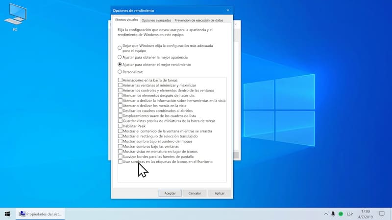Image resolution: width=392 pixels, height=220 pixels.
Task: Enable Animar los controles y elementos checkbox
Action: pos(120,90)
